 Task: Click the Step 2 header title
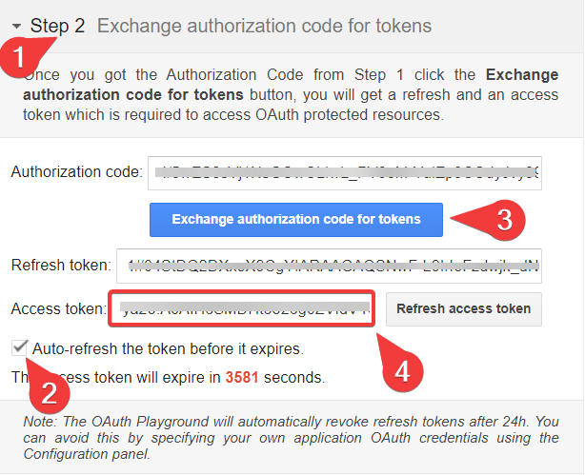(57, 27)
